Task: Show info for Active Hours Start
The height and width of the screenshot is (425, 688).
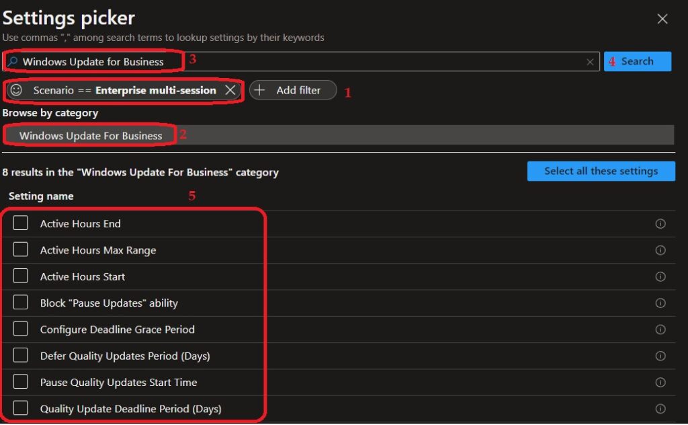Action: pos(660,276)
